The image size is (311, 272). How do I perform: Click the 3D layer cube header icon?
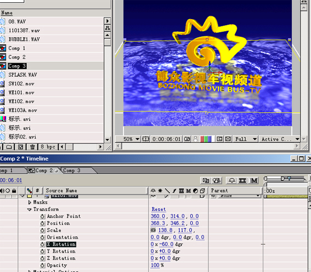[x=202, y=190]
